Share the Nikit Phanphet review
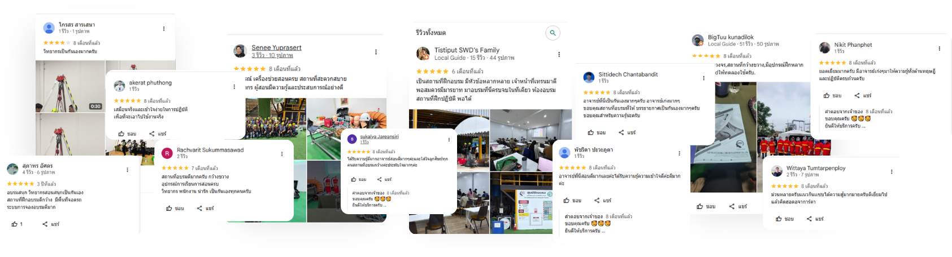 [x=863, y=96]
